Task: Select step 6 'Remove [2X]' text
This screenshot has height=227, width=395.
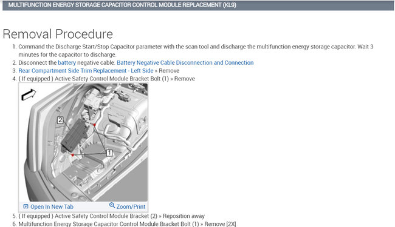Action: click(220, 224)
